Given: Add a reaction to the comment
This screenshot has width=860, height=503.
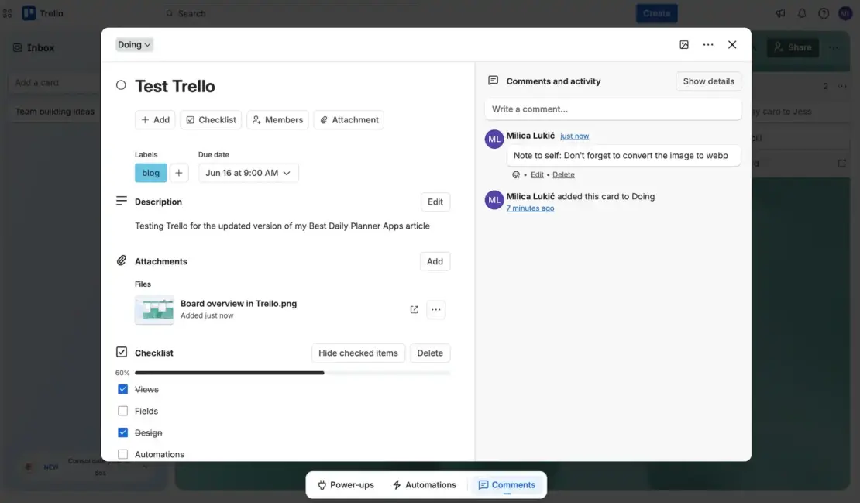Looking at the screenshot, I should pos(516,174).
